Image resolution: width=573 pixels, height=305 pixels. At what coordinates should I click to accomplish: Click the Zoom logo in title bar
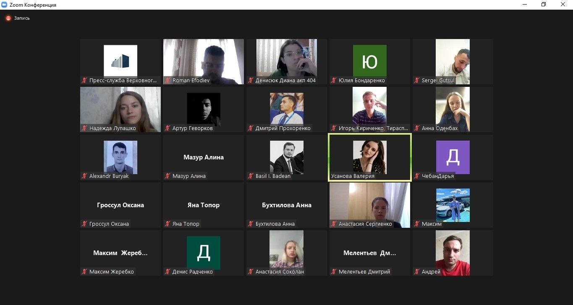click(x=4, y=5)
